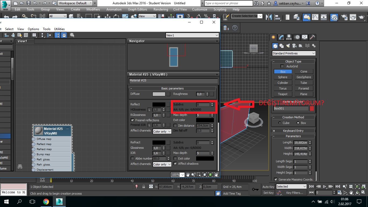Switch to the Hierarchy command panel tab

point(289,37)
